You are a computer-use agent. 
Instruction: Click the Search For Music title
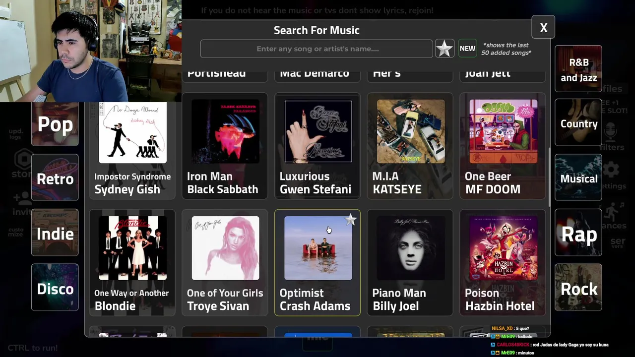[x=317, y=30]
